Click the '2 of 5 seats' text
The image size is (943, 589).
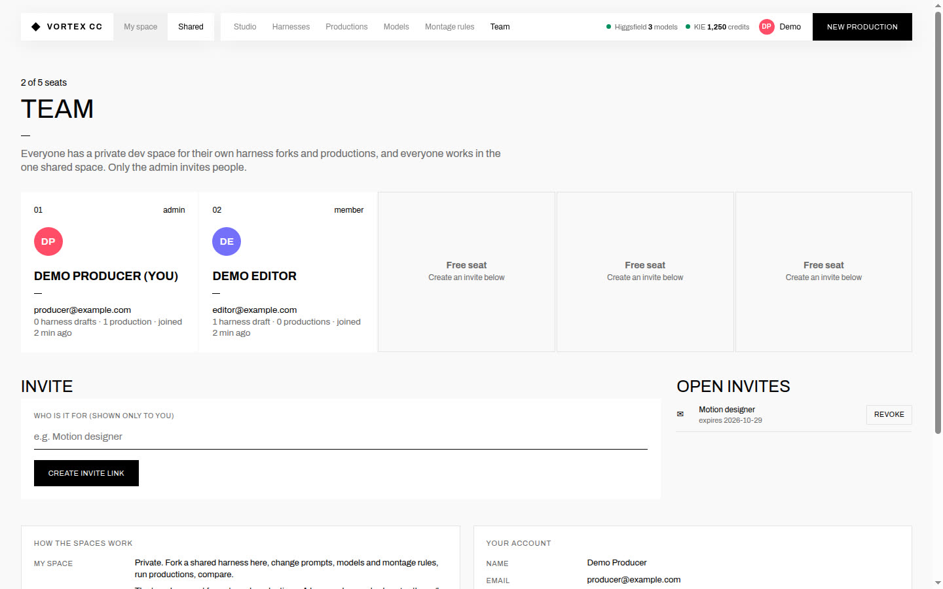44,82
